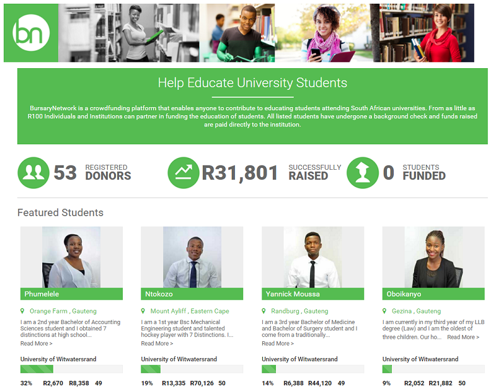The width and height of the screenshot is (496, 389).
Task: Click Yannick Moussa's 14% funding progress bar
Action: point(313,369)
